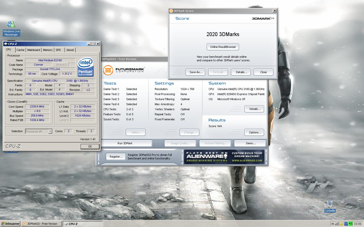Image resolution: width=364 pixels, height=227 pixels.
Task: Click GFX text Intel 82945G Express Chipset
Action: click(x=241, y=94)
